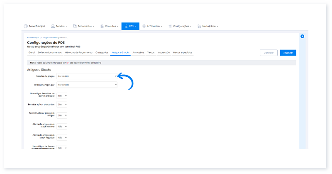
Task: Click the POS terminal icon
Action: (126, 26)
